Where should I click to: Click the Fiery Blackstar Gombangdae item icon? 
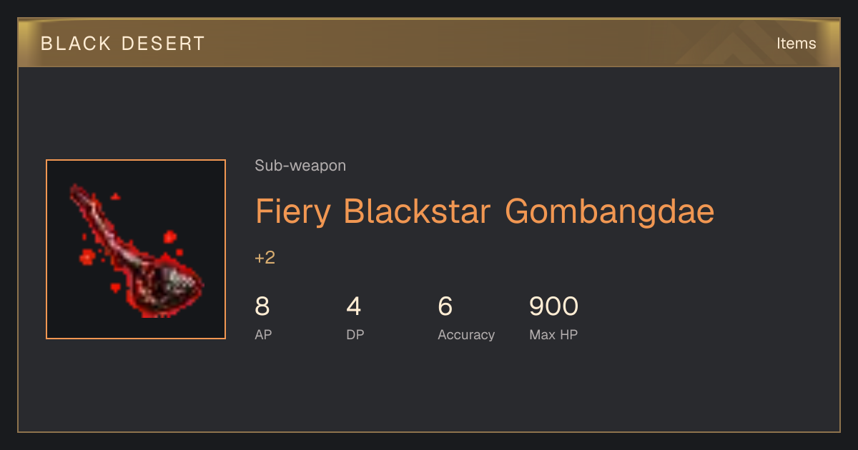(x=136, y=249)
